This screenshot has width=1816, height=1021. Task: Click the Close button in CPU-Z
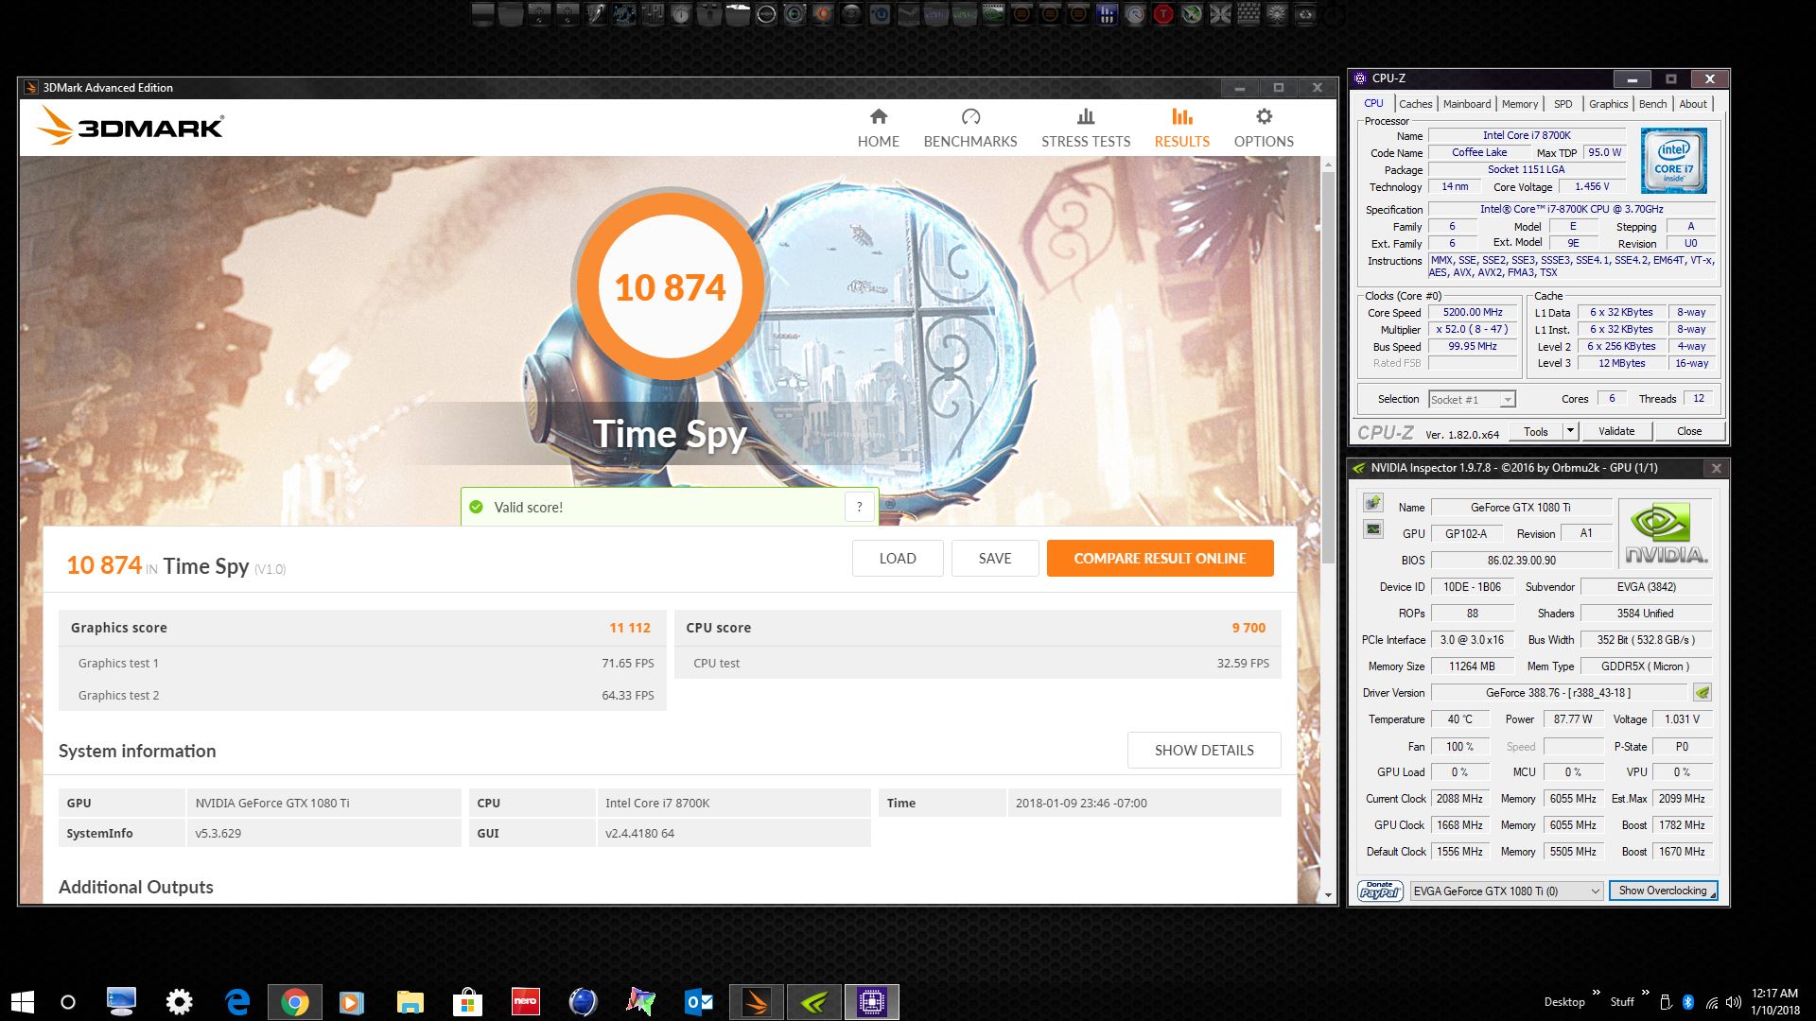click(1689, 431)
